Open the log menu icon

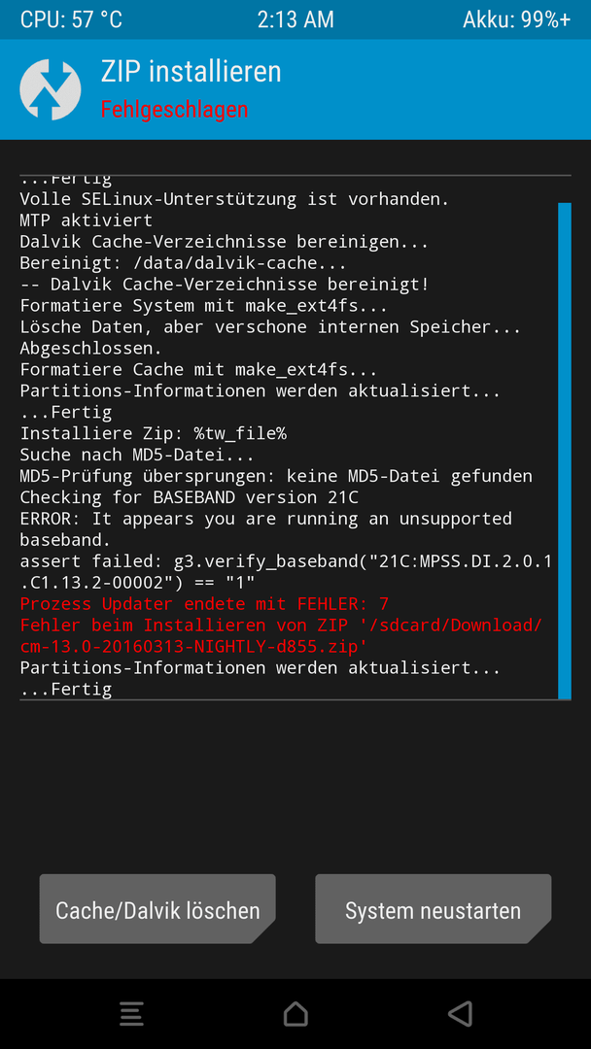[x=131, y=1013]
